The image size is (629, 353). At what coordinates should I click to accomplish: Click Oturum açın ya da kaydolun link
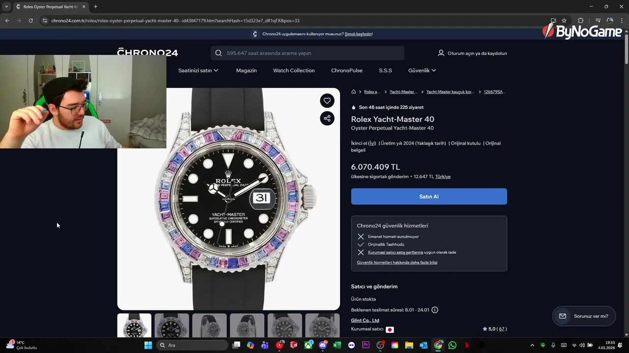click(x=477, y=53)
